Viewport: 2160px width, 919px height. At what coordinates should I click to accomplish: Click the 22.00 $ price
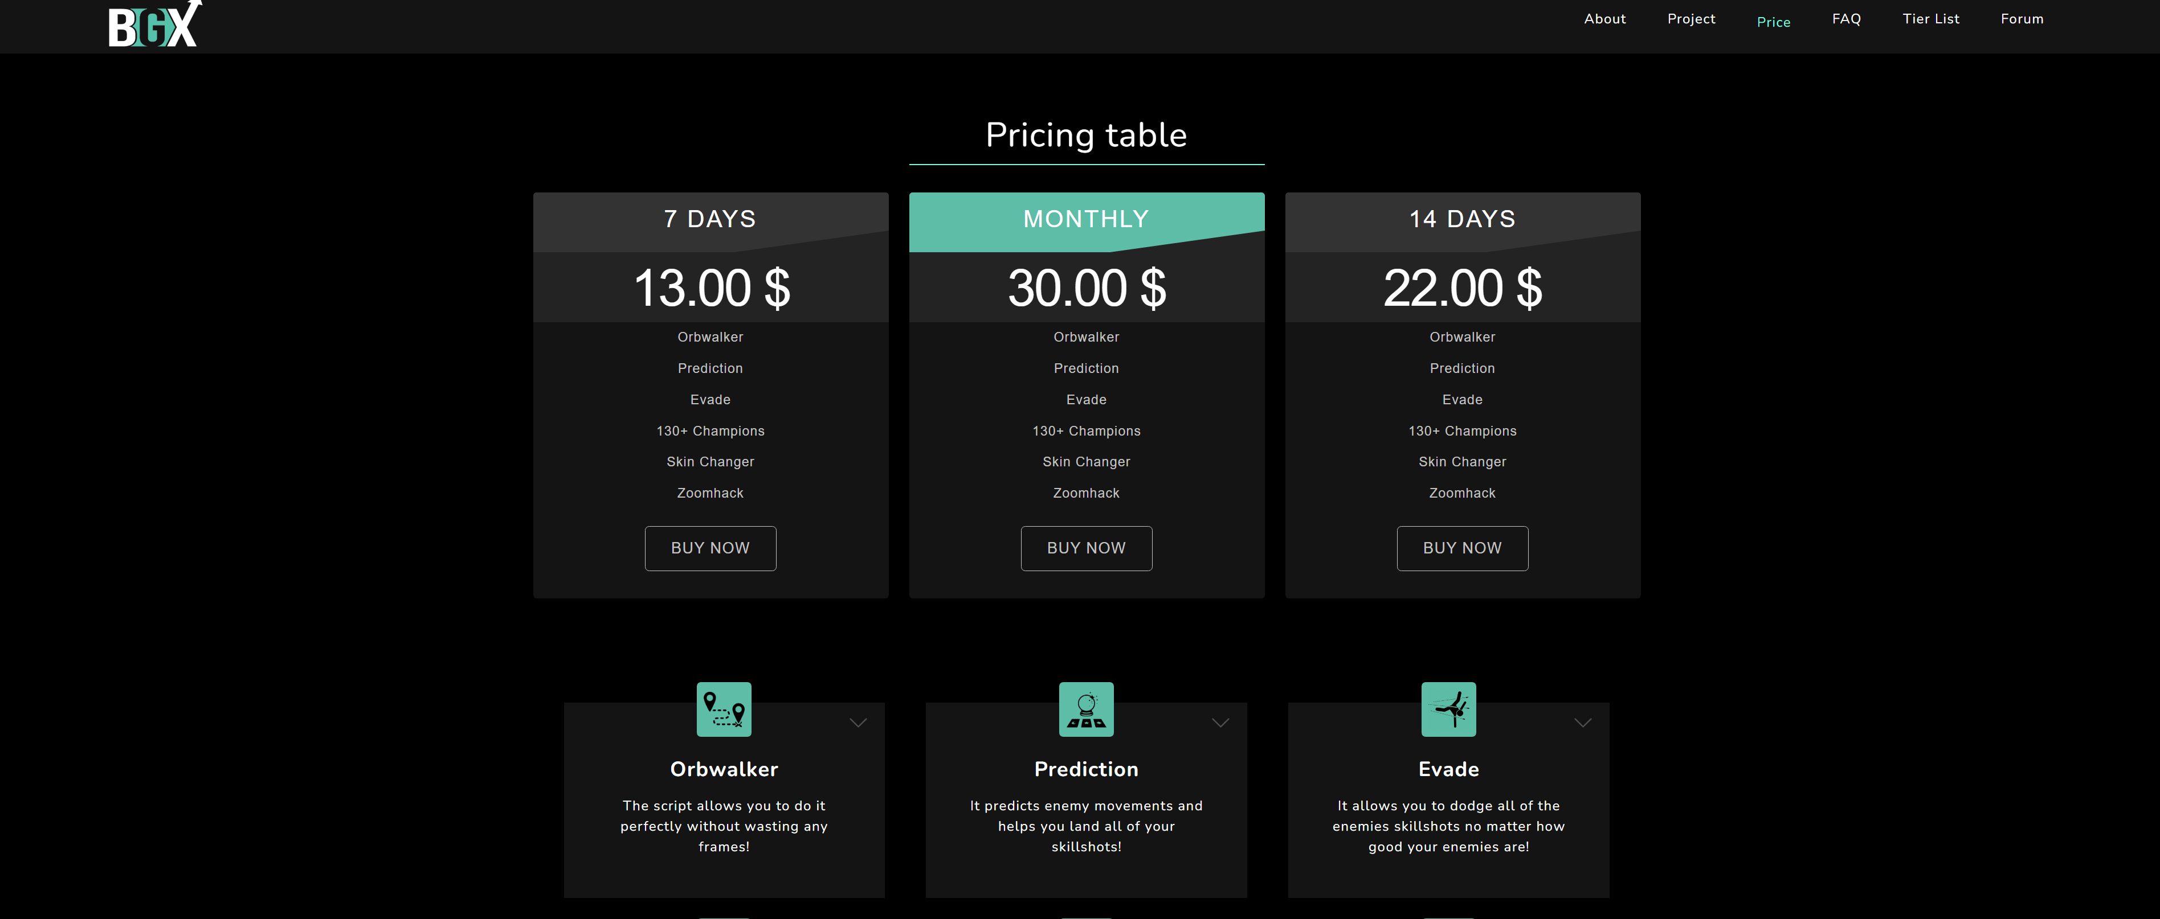click(1463, 288)
